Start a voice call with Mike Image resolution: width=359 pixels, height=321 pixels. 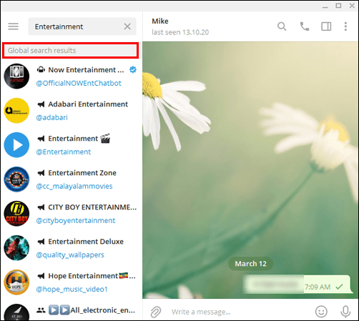pyautogui.click(x=305, y=26)
